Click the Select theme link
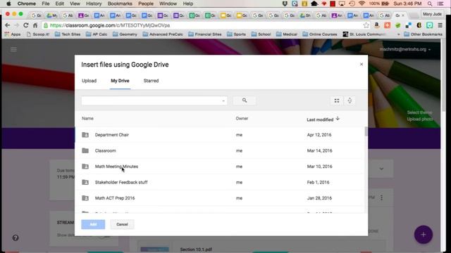451x253 pixels. [x=419, y=112]
